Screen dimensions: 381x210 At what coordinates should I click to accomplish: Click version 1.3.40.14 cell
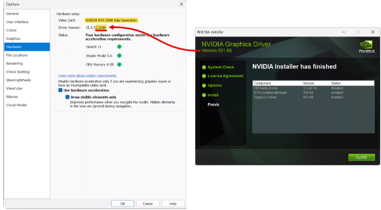click(x=310, y=88)
